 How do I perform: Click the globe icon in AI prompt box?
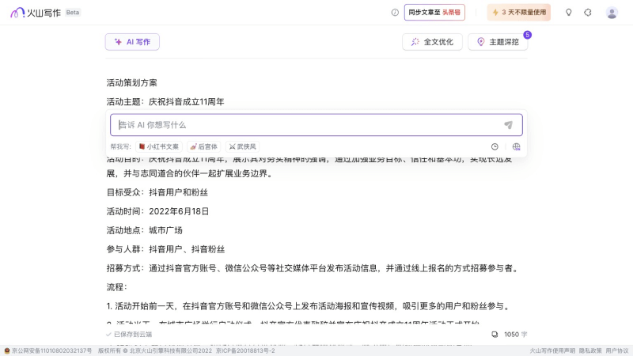516,146
